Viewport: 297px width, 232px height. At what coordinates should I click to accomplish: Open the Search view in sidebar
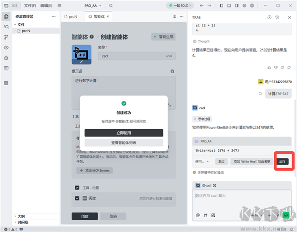coord(6,27)
